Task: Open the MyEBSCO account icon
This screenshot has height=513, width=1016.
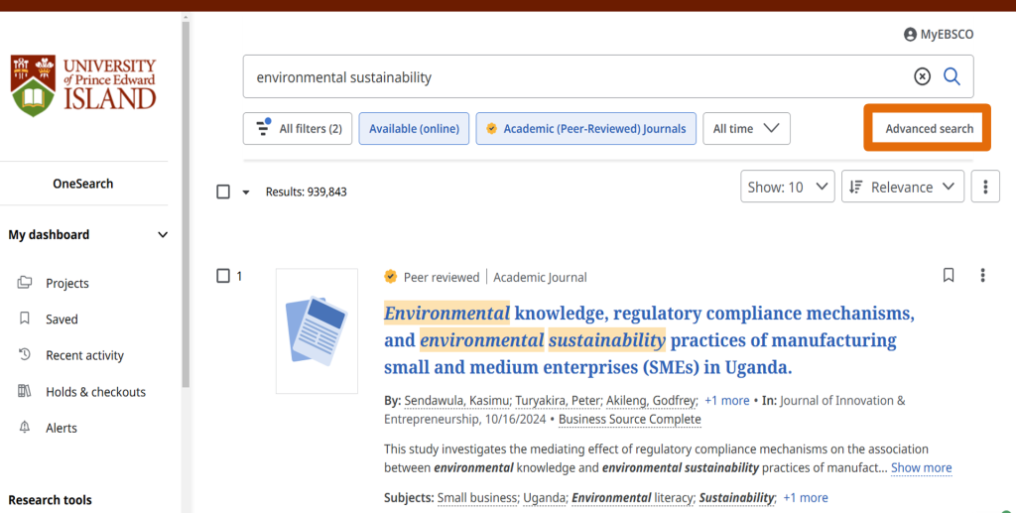Action: [910, 35]
